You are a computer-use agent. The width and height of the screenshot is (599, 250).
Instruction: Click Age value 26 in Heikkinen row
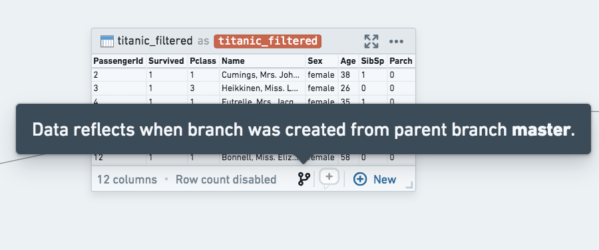(348, 88)
